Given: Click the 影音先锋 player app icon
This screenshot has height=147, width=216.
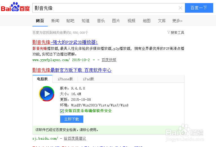Looking at the screenshot, I should (47, 94).
